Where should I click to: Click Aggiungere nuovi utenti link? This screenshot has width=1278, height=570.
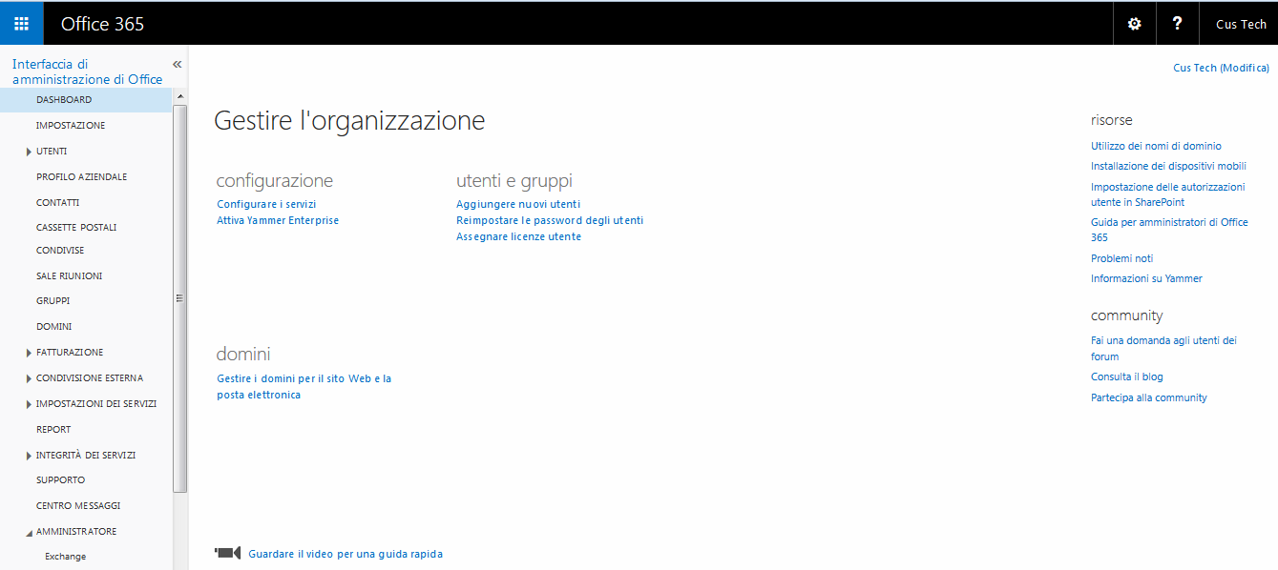tap(518, 204)
